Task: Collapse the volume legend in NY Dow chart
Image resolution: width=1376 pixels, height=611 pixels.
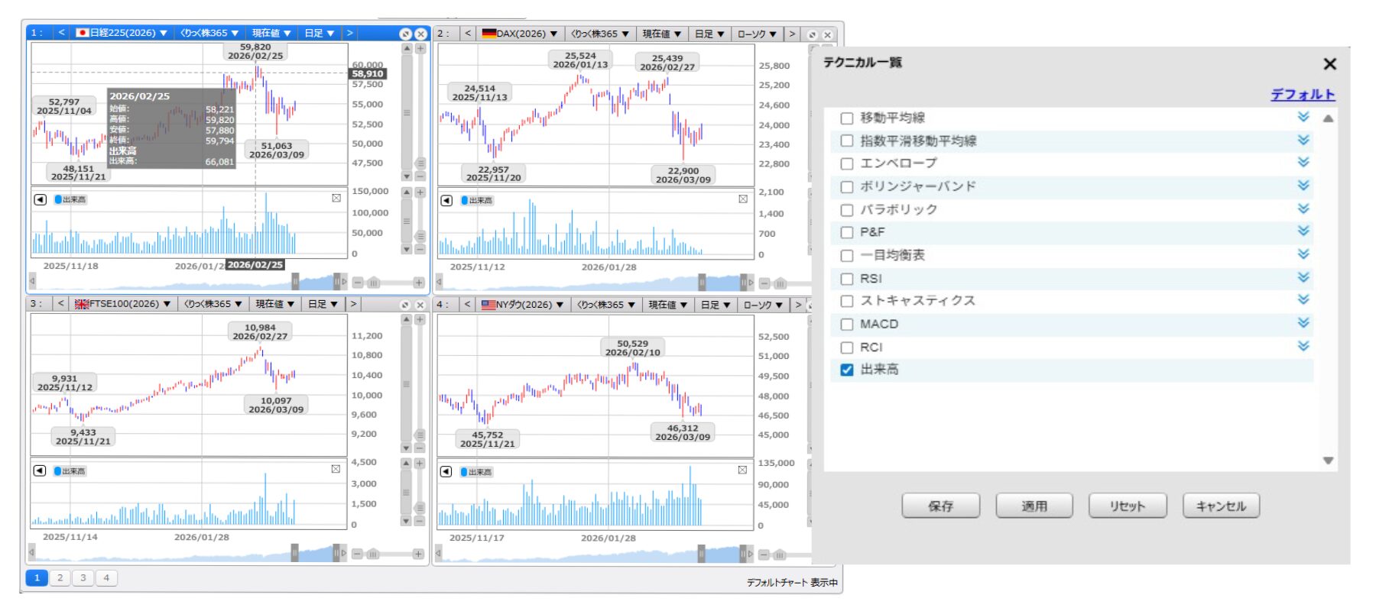Action: (446, 472)
